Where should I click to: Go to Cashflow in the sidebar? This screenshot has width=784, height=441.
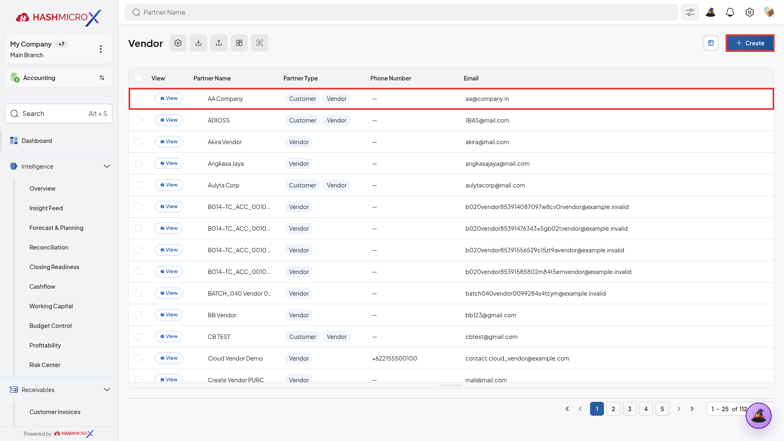[42, 287]
